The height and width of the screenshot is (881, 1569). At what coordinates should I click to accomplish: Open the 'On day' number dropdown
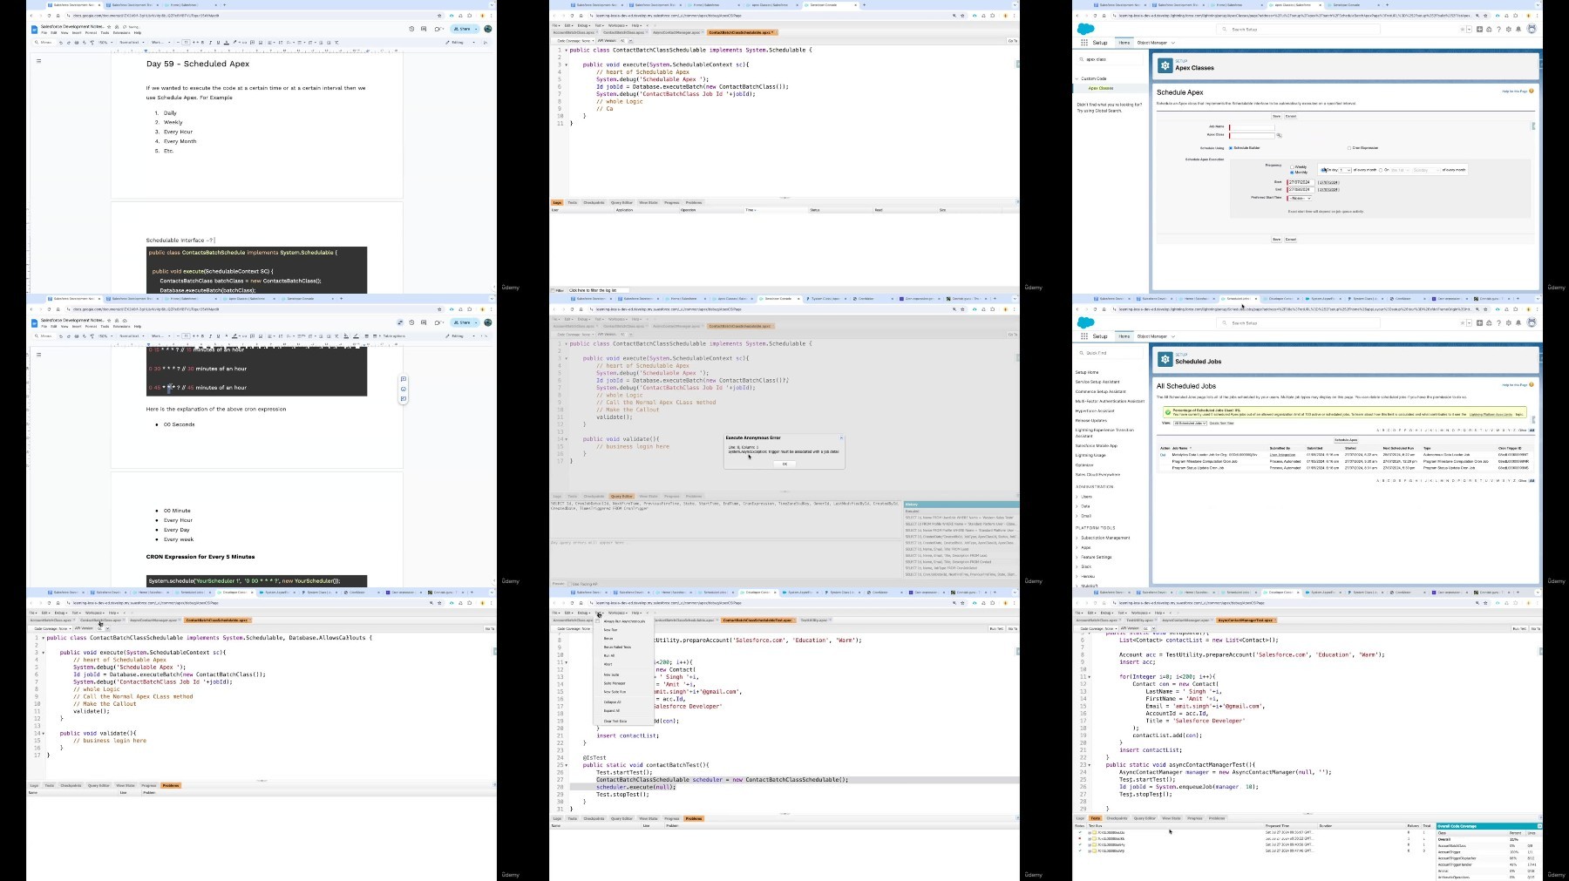[1345, 170]
